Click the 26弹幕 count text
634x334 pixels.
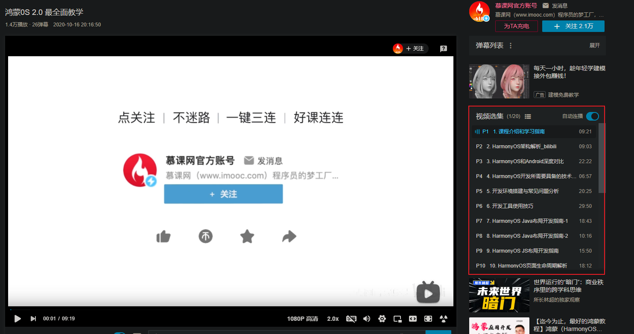pyautogui.click(x=40, y=25)
